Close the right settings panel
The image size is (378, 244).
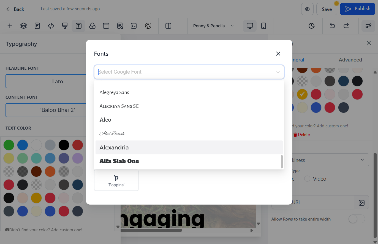pos(369,43)
